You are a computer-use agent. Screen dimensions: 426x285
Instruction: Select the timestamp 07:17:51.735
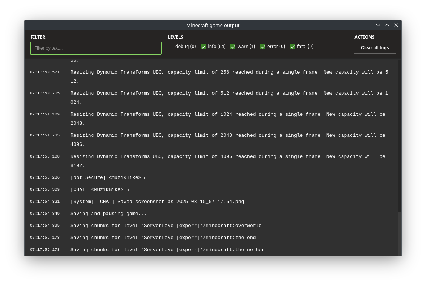coord(44,135)
